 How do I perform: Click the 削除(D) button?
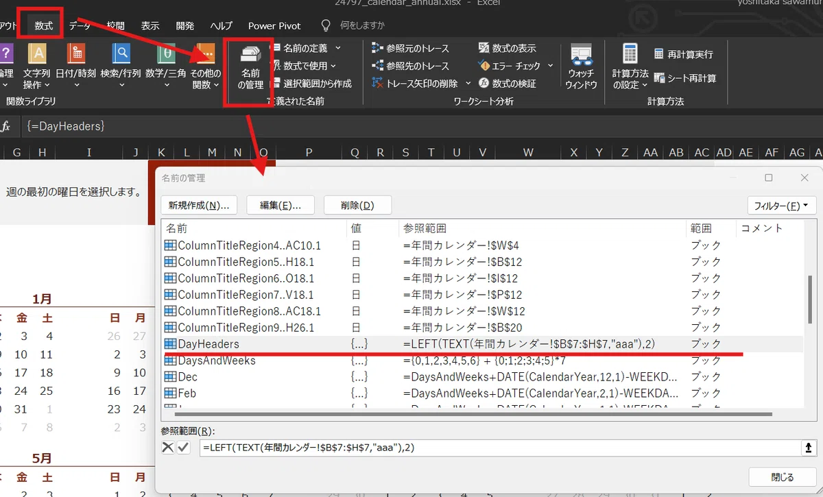[357, 205]
